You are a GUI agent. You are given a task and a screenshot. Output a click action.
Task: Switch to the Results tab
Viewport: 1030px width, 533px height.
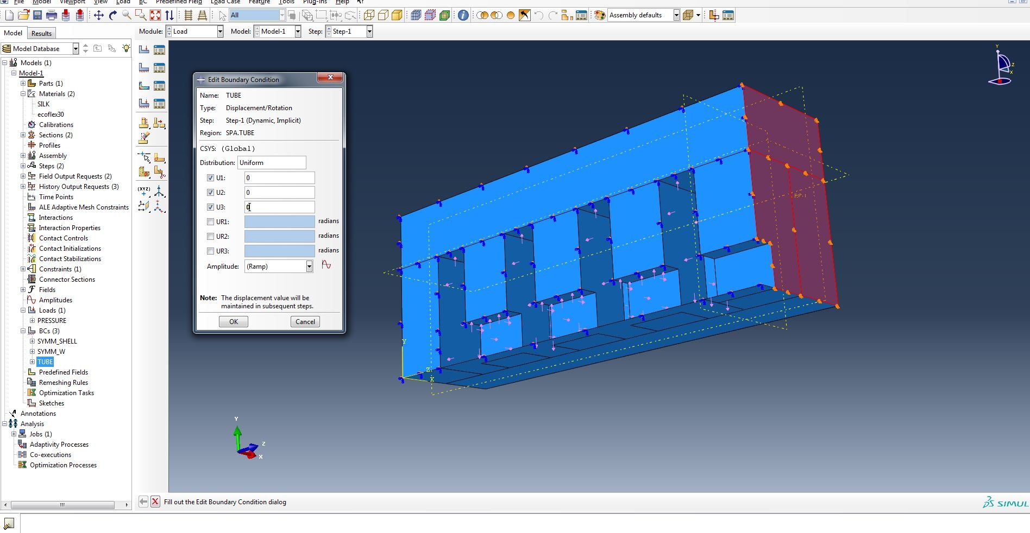coord(41,34)
